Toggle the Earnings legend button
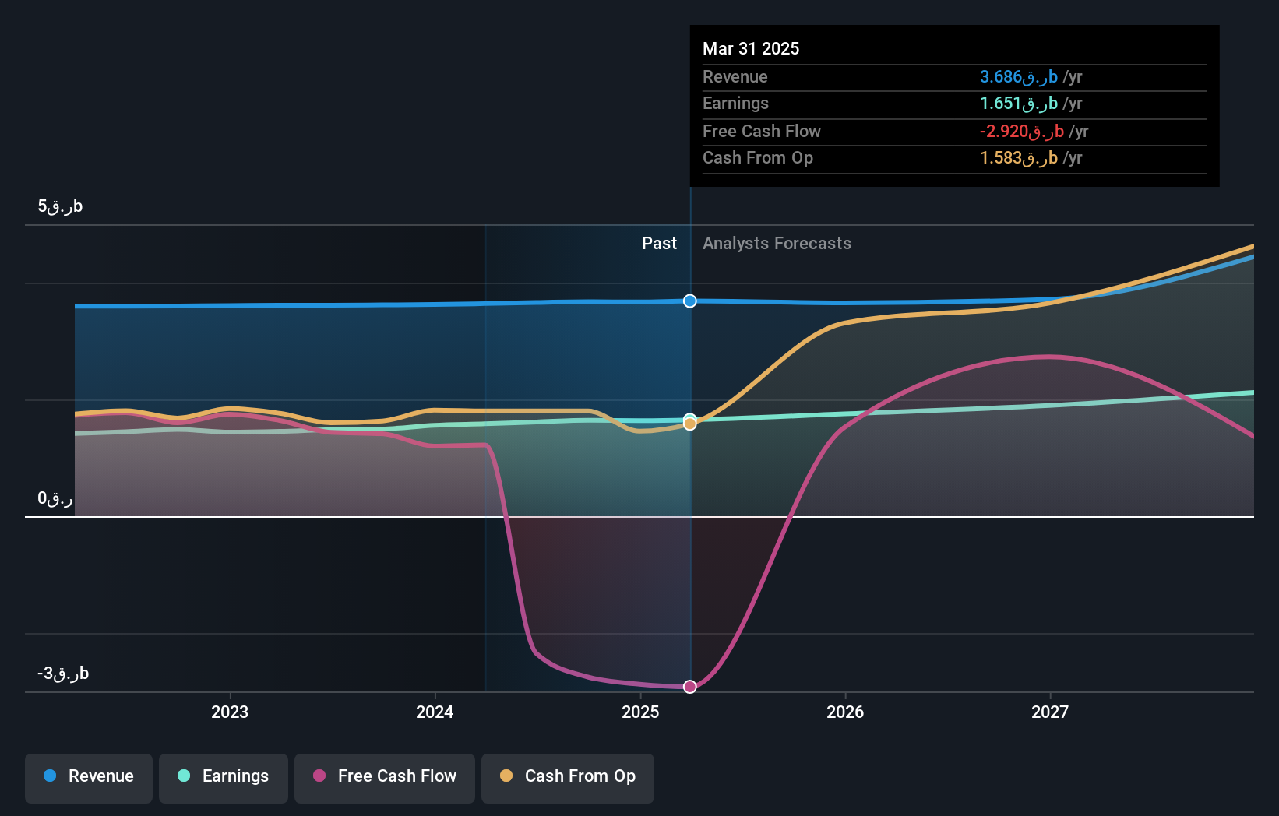 (224, 778)
